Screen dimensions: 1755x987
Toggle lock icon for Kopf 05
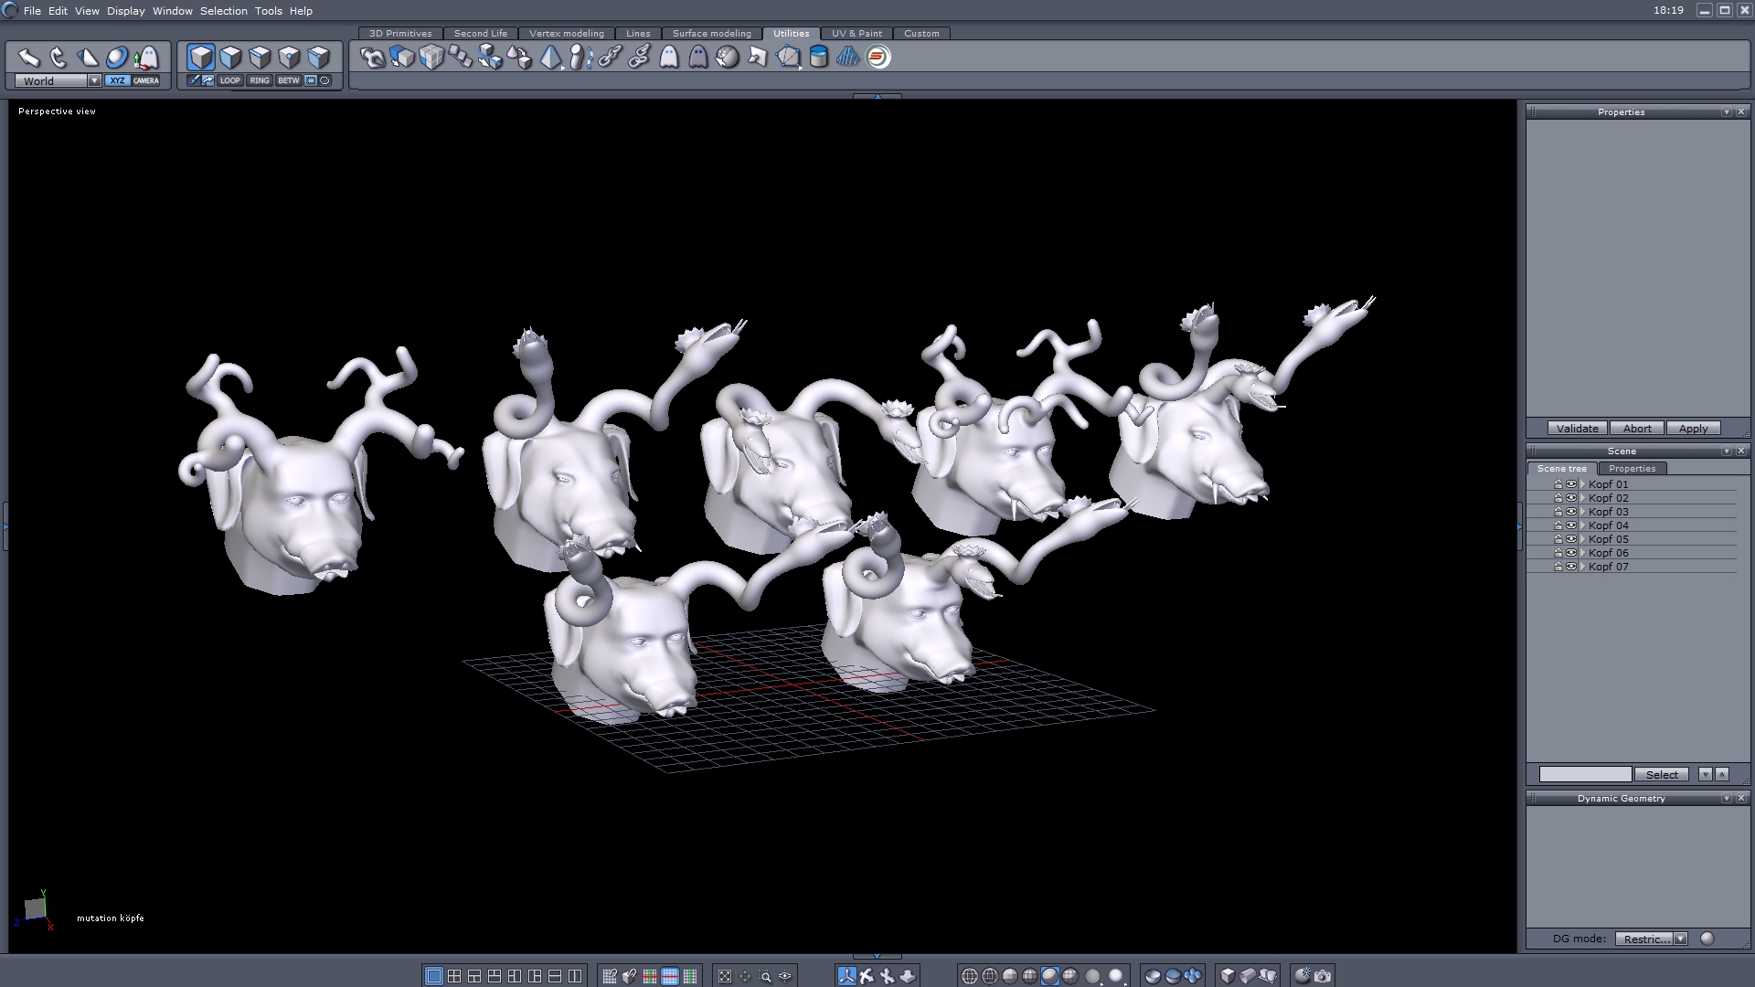click(x=1558, y=539)
